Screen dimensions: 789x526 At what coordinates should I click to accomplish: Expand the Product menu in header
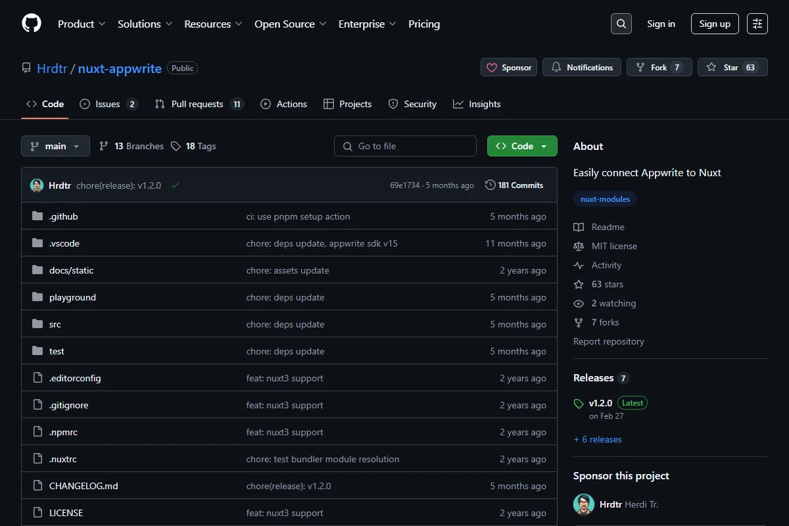click(x=82, y=24)
